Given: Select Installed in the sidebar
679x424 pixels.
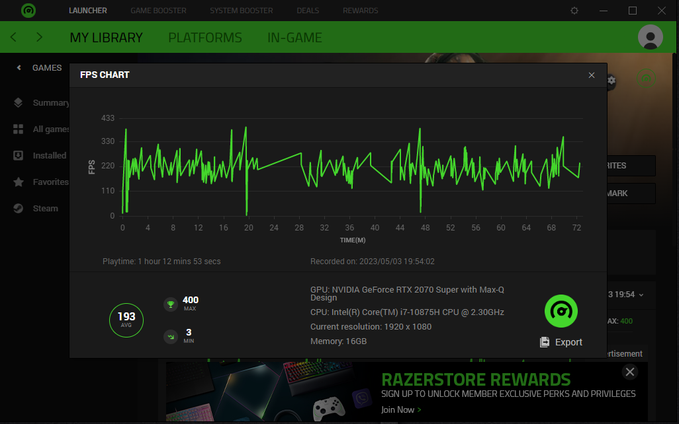Looking at the screenshot, I should point(50,156).
